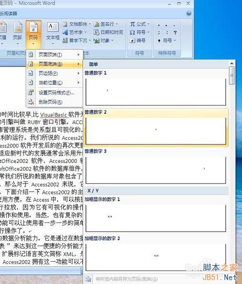Choose 页边距(P) in page number menu
Viewport: 242px width, 284px height.
point(55,73)
